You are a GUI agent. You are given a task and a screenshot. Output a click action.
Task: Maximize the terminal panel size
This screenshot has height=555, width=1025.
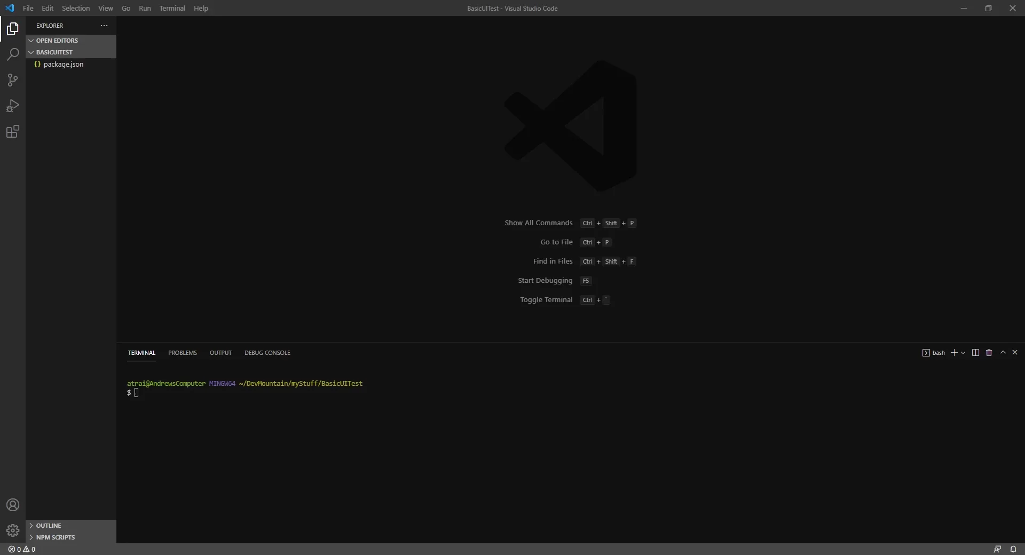(x=1003, y=352)
